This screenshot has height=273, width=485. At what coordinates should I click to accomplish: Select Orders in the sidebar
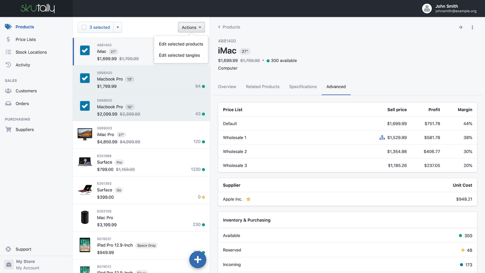tap(22, 103)
